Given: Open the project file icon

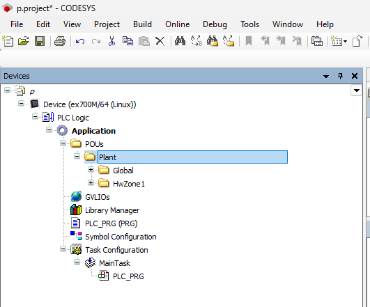Looking at the screenshot, I should point(24,41).
